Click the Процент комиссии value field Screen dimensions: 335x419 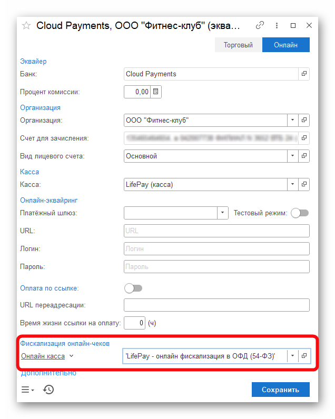pyautogui.click(x=137, y=92)
